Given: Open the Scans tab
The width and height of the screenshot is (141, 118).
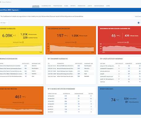Looking at the screenshot, I should (x=66, y=6).
